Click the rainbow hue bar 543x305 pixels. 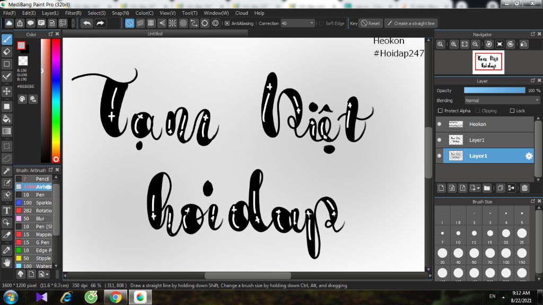tap(56, 100)
